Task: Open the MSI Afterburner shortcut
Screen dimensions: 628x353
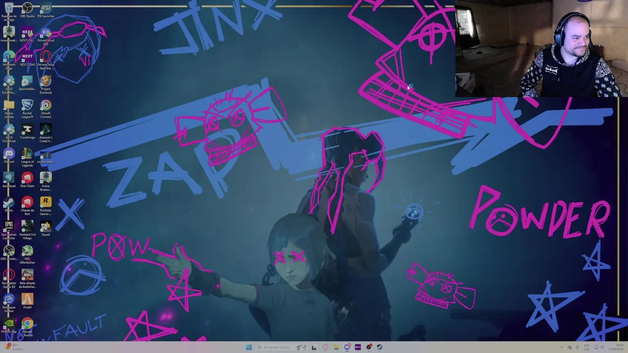Action: pyautogui.click(x=27, y=254)
